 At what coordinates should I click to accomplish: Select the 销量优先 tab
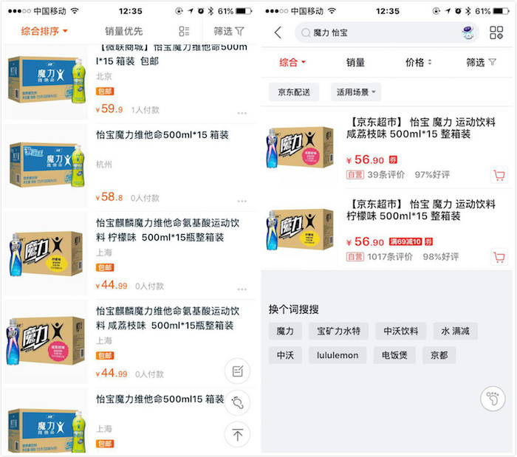pos(124,32)
